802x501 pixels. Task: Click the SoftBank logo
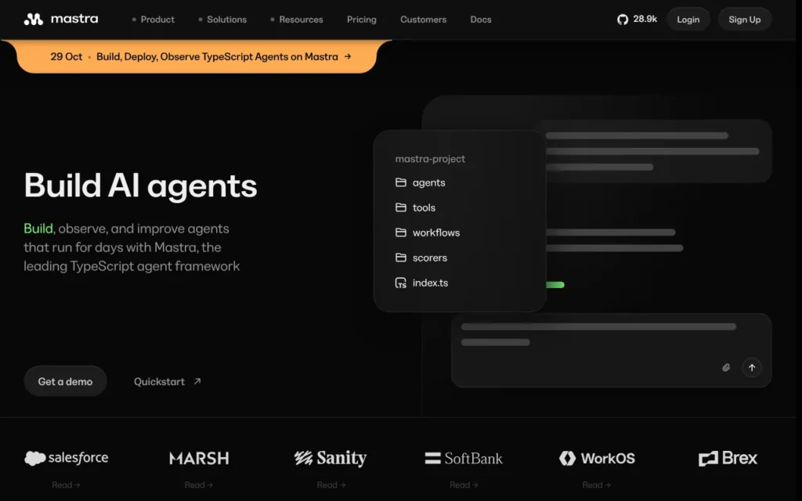click(464, 458)
